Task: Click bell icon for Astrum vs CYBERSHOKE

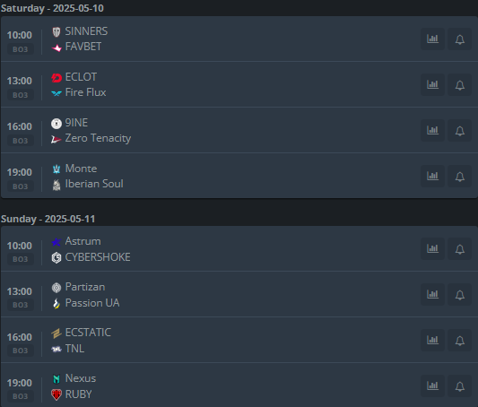Action: [460, 249]
